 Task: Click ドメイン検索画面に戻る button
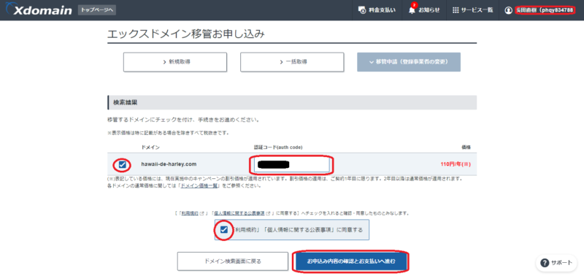tap(233, 261)
